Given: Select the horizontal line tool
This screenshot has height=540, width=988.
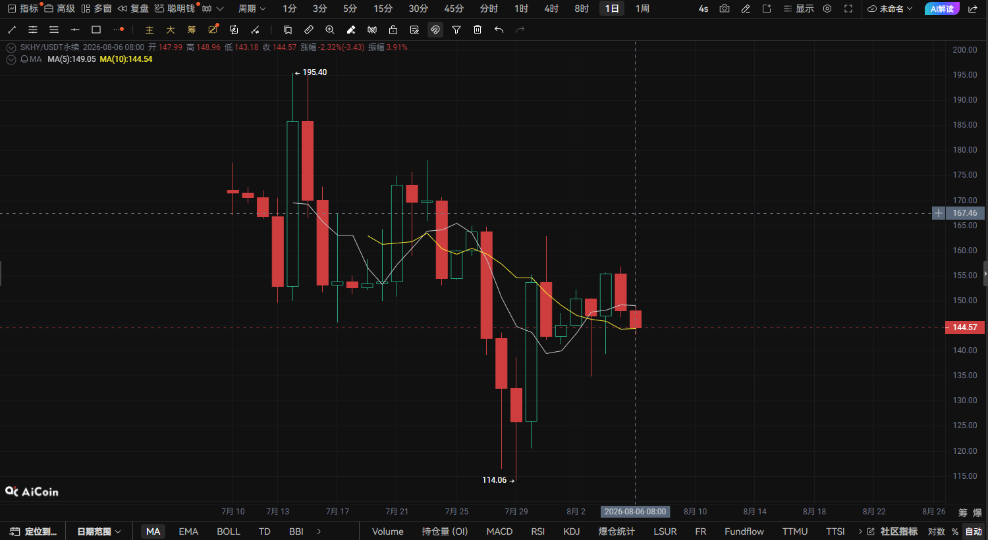Looking at the screenshot, I should 75,30.
